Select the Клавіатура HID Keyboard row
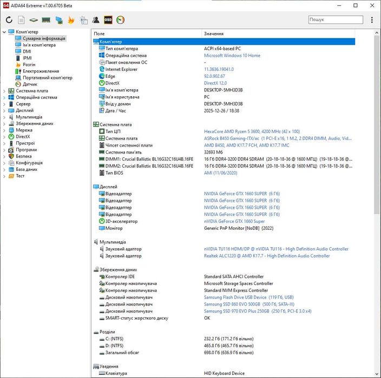 pyautogui.click(x=224, y=373)
